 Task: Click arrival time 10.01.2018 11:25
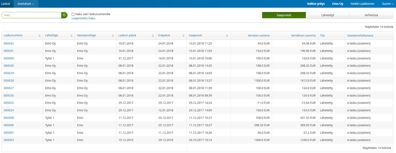(x=201, y=43)
